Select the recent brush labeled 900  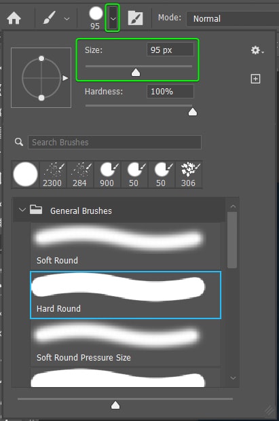(107, 175)
